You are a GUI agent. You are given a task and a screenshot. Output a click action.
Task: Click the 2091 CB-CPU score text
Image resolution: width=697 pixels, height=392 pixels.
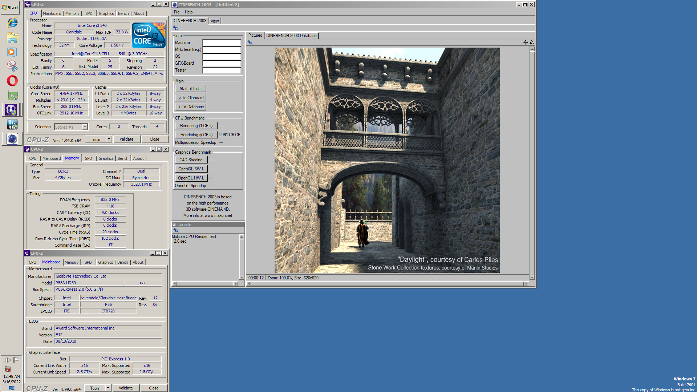click(x=230, y=135)
